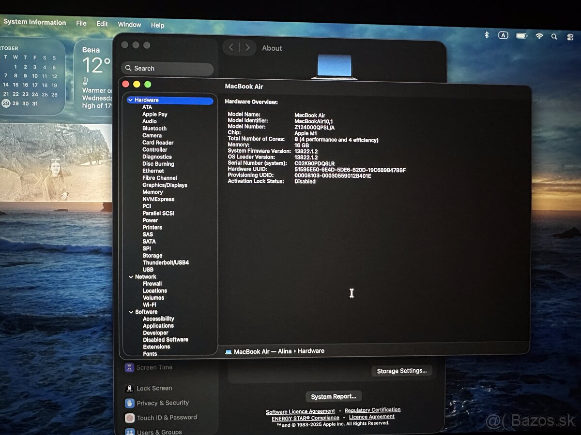Select Thunderbolt/USB4 in Hardware list

coord(166,262)
